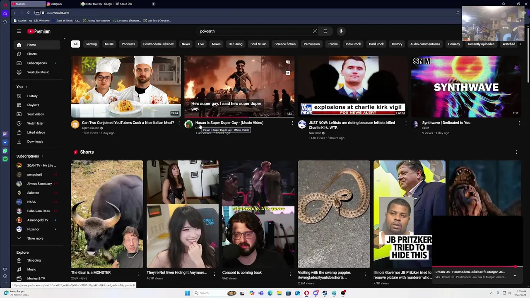The height and width of the screenshot is (298, 530).
Task: Switch to mister blue sky Google tab
Action: 97,4
